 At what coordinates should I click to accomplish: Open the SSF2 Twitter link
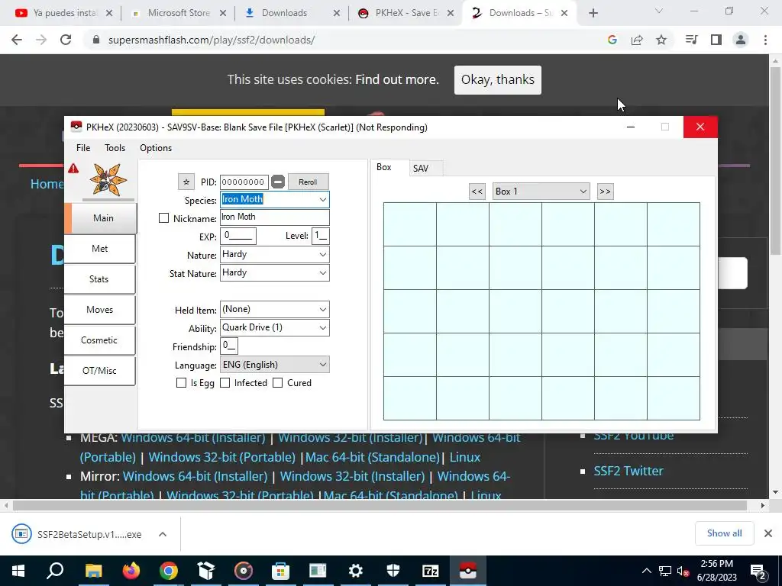click(629, 471)
